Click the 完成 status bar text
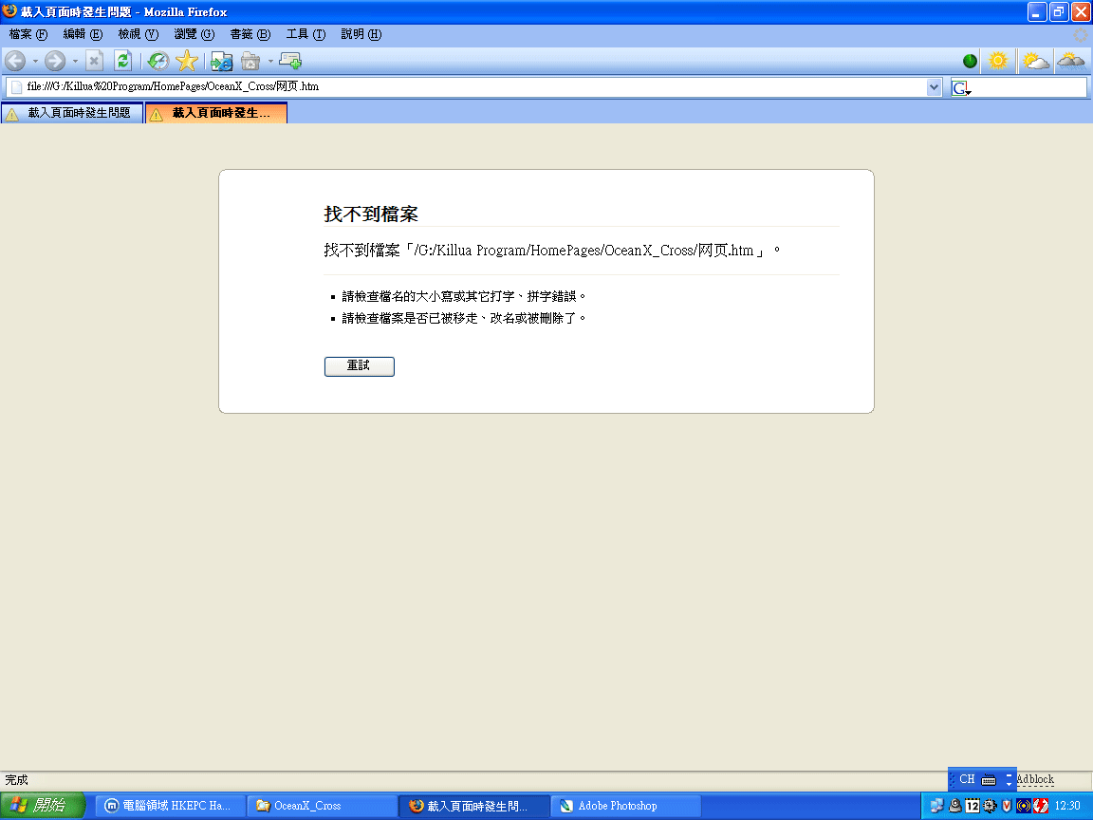 17,779
